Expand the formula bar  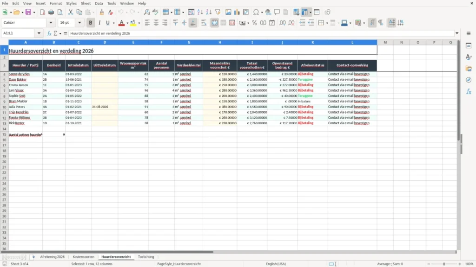pos(457,33)
